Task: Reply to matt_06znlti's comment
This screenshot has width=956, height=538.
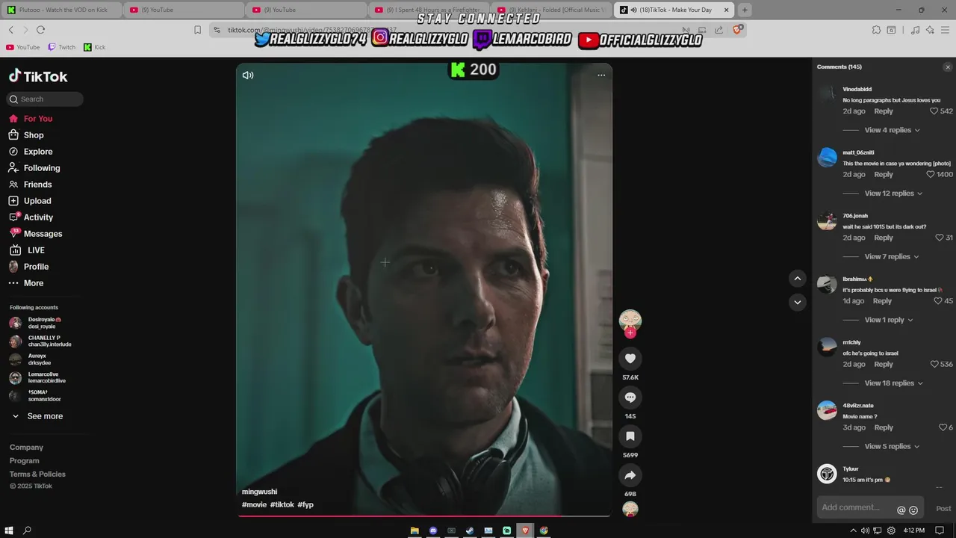Action: [x=884, y=175]
